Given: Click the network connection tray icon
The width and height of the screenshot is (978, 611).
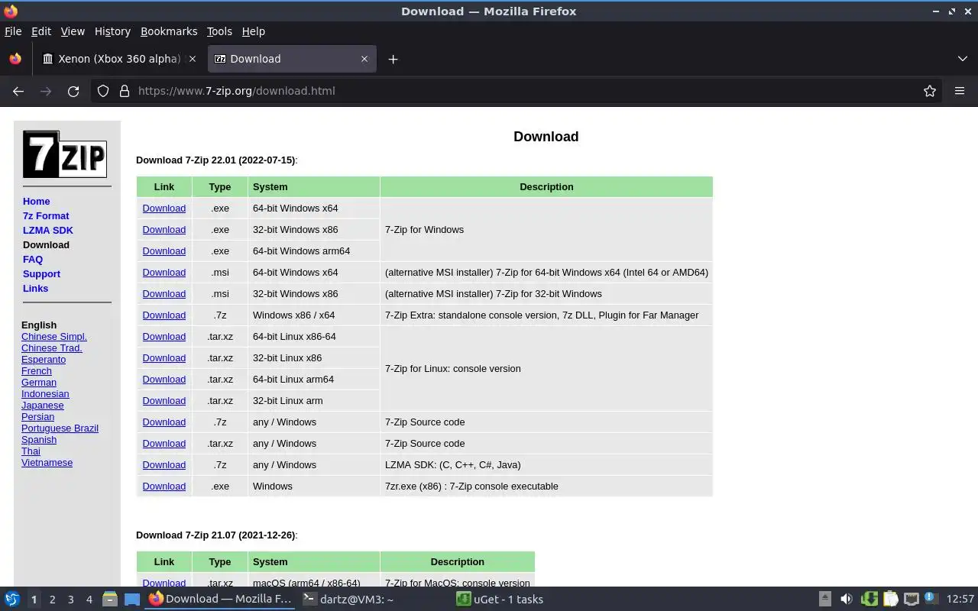Looking at the screenshot, I should coord(912,600).
